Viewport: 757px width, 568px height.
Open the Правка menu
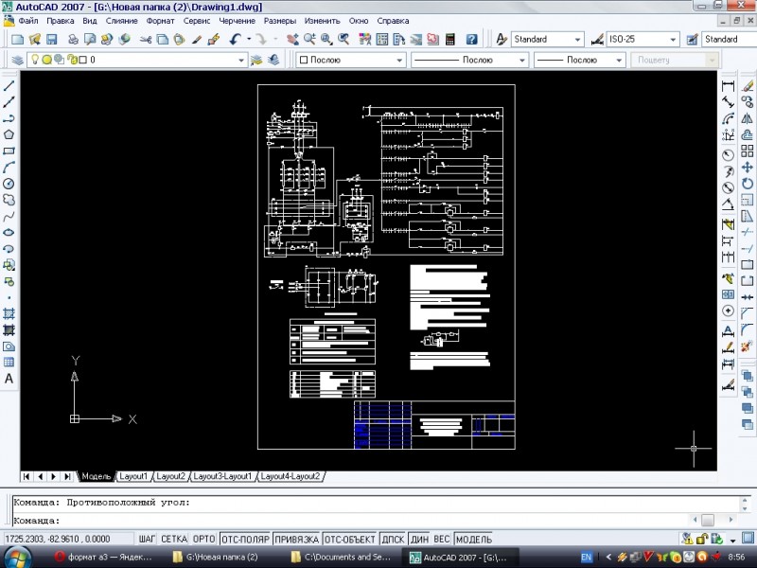click(61, 21)
